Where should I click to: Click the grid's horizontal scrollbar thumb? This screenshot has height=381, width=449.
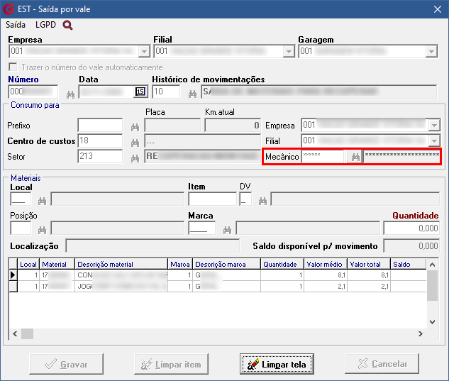coord(27,333)
